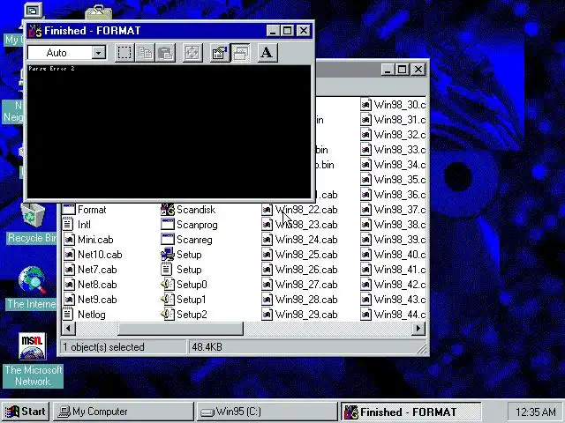Select Win98_36 cabinet file
Screen dimensions: 565x423
[x=393, y=195]
